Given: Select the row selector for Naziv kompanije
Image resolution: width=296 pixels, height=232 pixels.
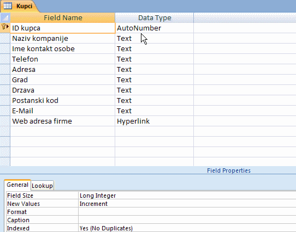Looking at the screenshot, I should (x=5, y=39).
